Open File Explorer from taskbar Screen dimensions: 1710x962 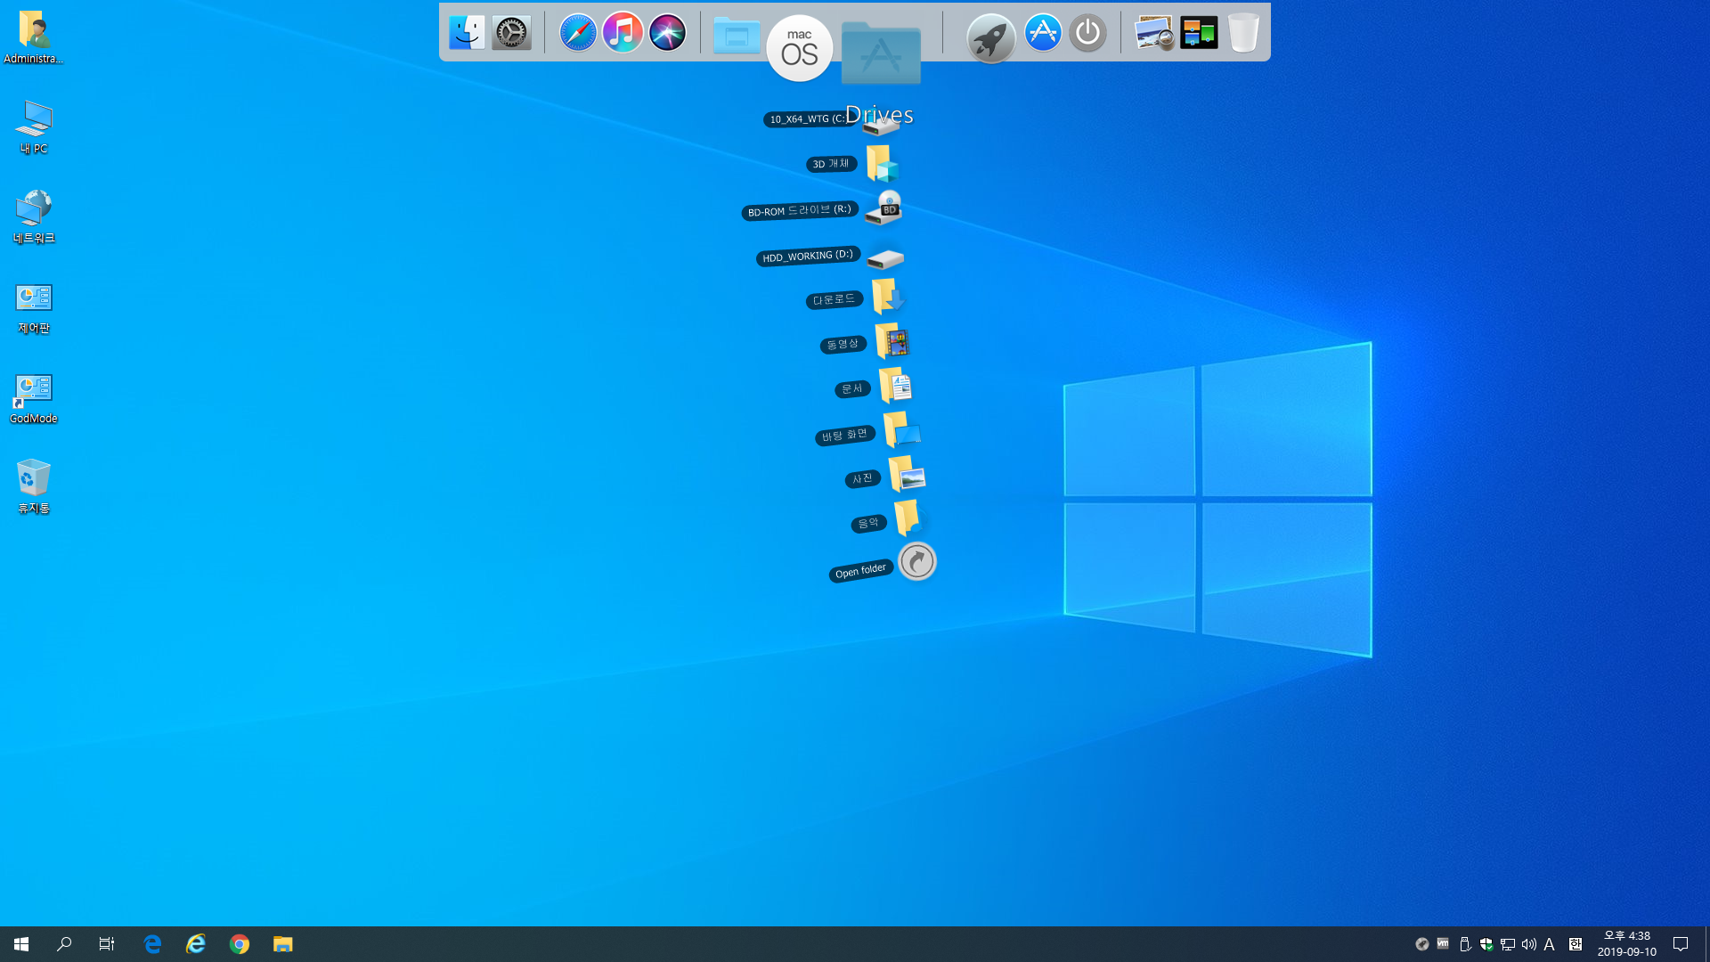283,944
